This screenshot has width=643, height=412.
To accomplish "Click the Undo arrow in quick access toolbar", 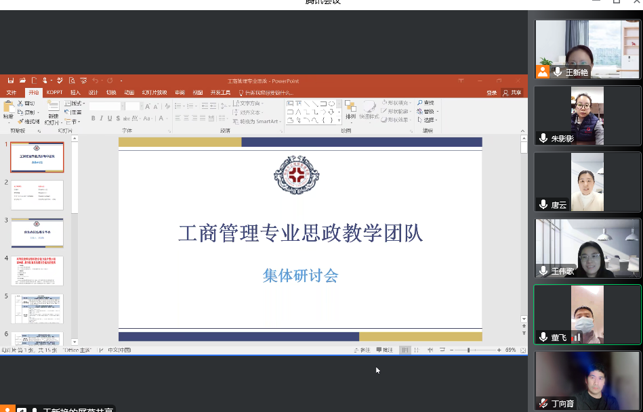I will point(96,81).
